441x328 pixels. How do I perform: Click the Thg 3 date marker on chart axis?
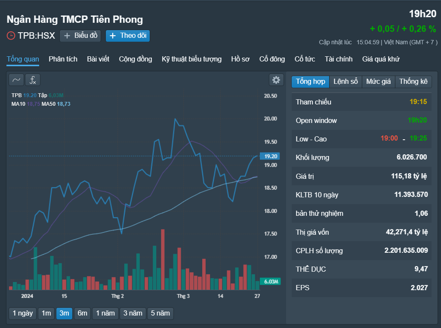click(183, 296)
